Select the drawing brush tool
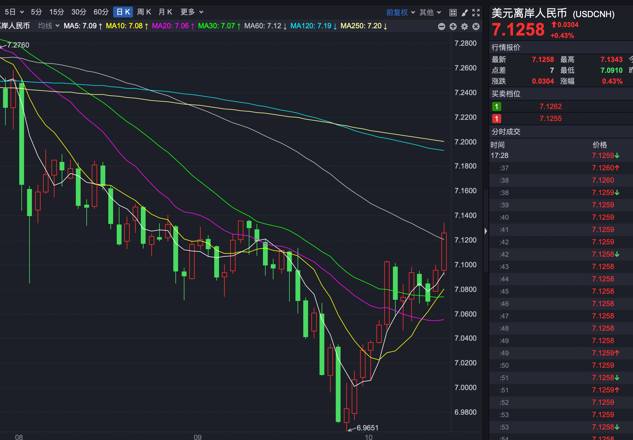633x440 pixels. point(465,12)
